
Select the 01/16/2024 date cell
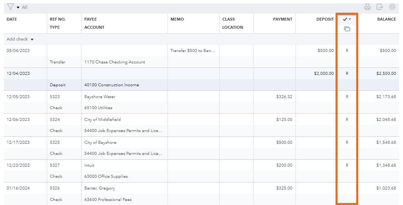(x=18, y=188)
